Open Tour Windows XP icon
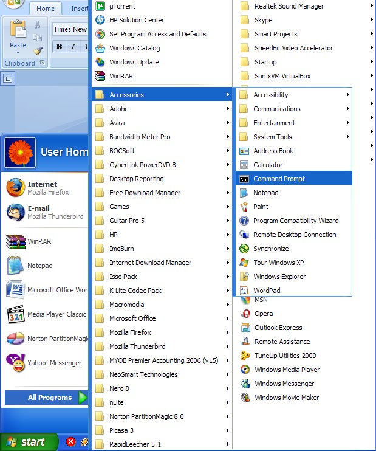 point(244,263)
